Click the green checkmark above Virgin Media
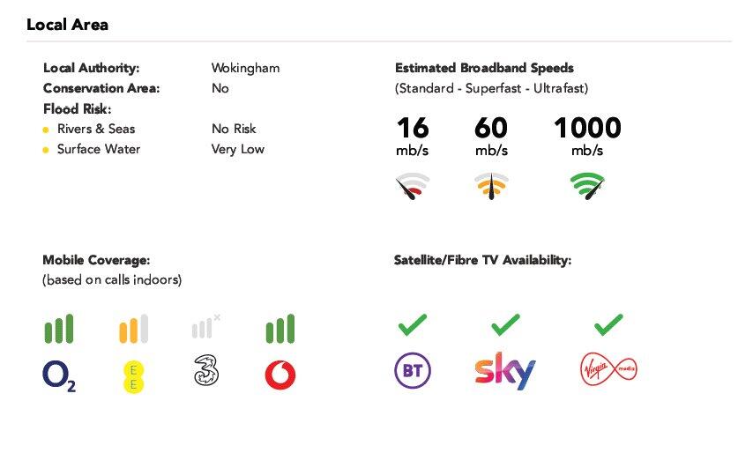This screenshot has height=453, width=753. click(x=608, y=325)
